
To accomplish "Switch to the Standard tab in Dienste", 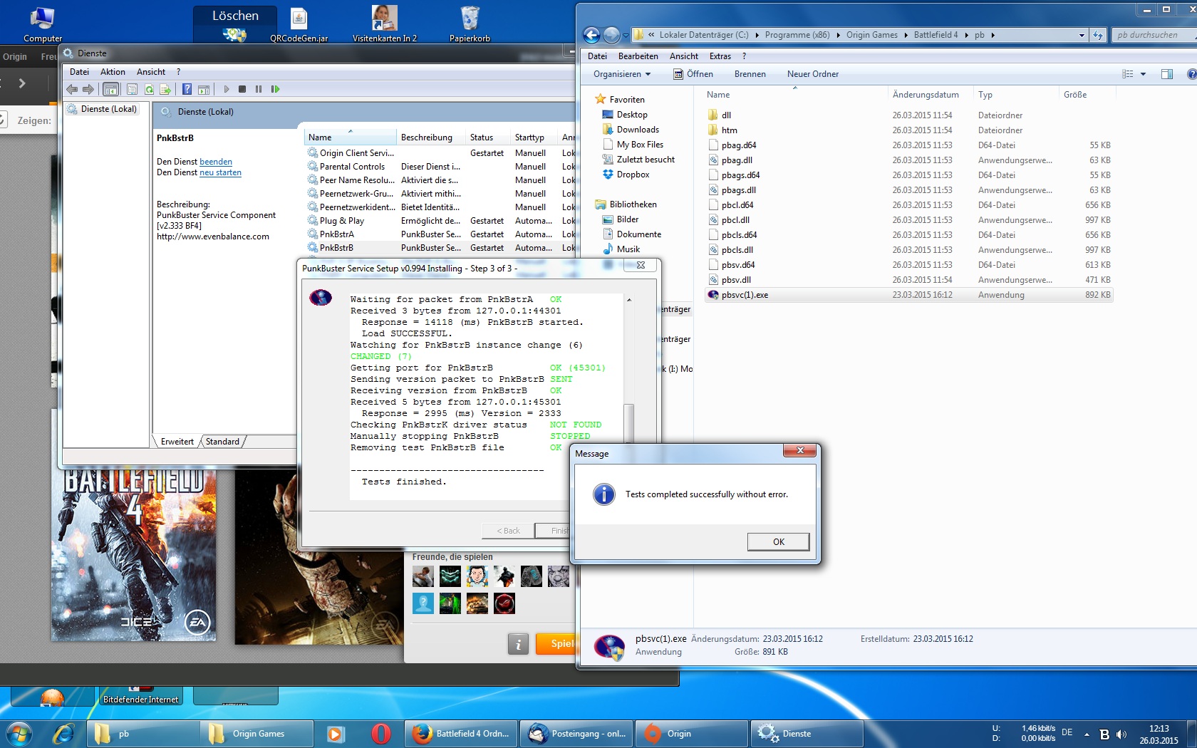I will (222, 442).
